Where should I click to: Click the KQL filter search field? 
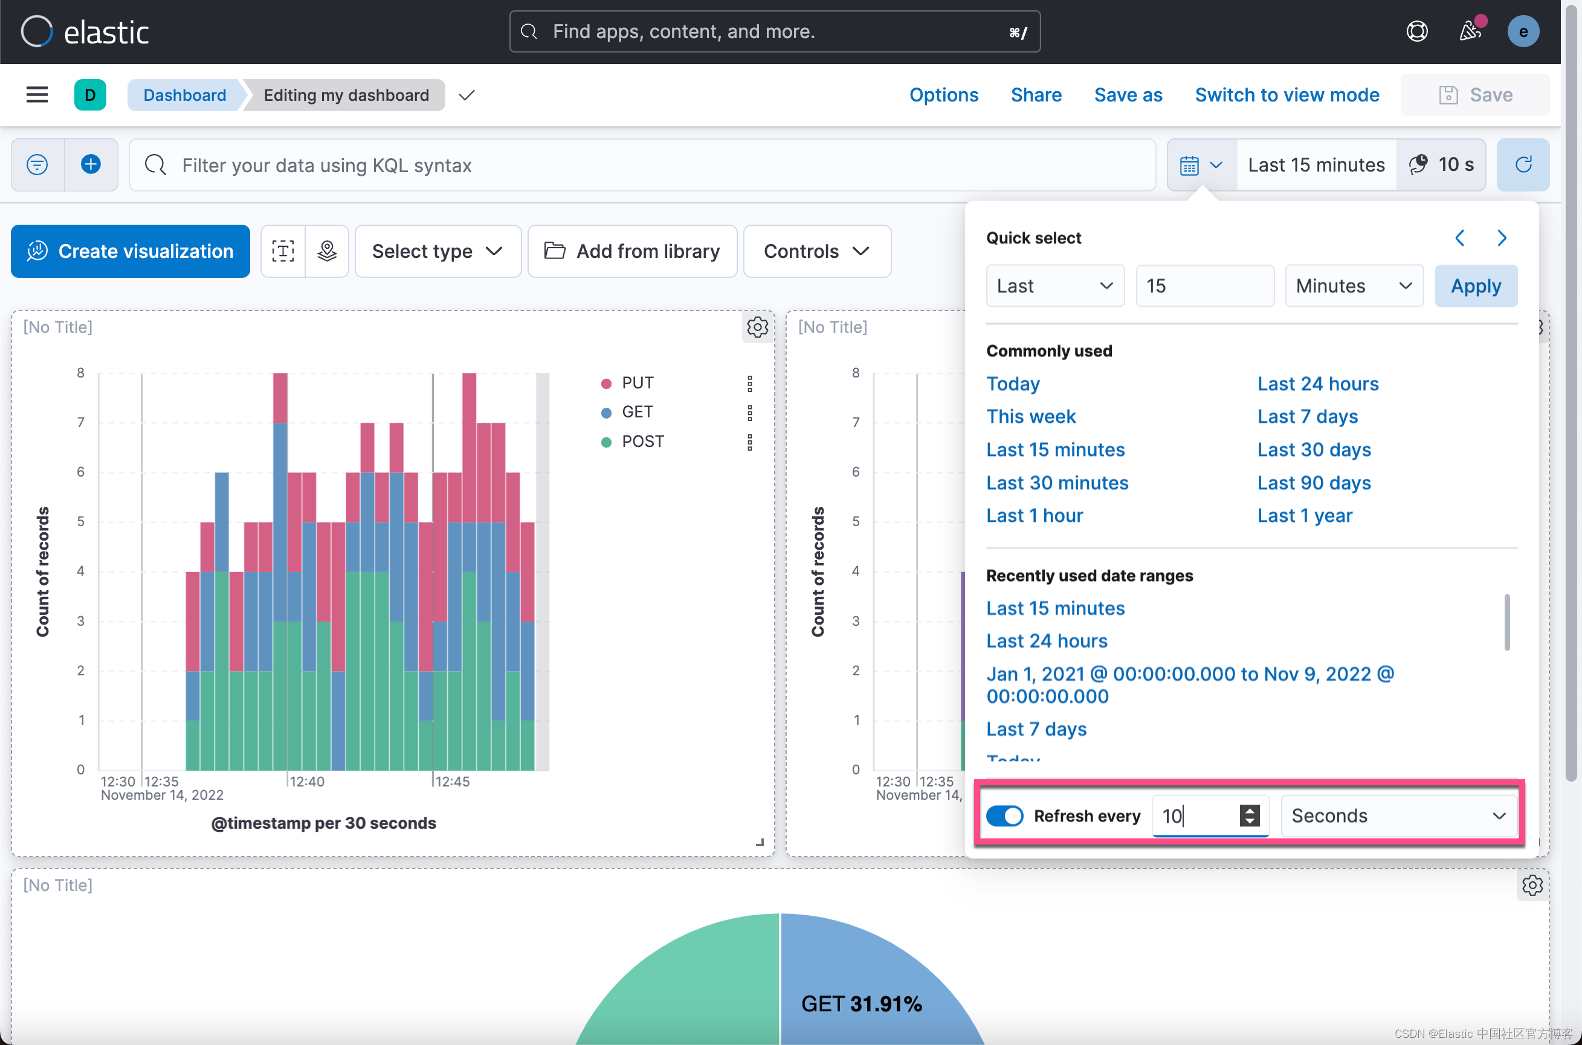tap(640, 165)
